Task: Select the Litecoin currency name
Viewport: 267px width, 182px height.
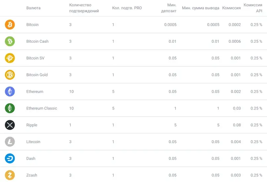Action: click(33, 142)
